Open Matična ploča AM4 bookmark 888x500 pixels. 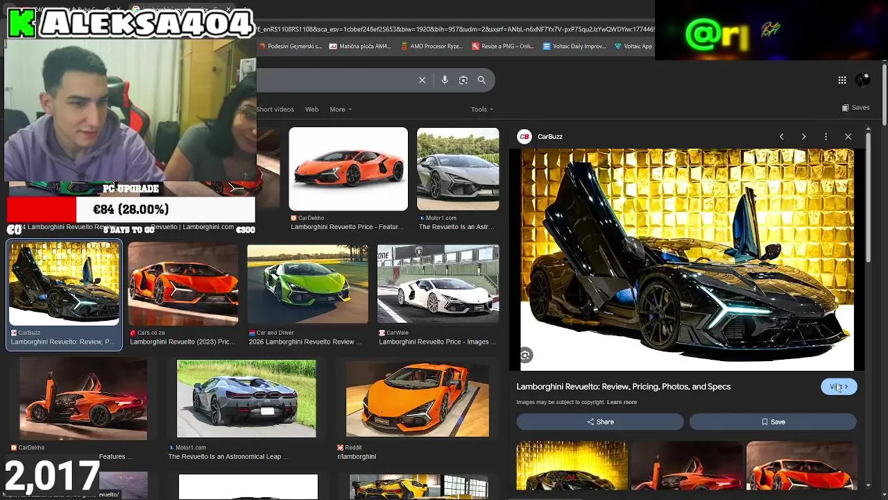pos(360,47)
